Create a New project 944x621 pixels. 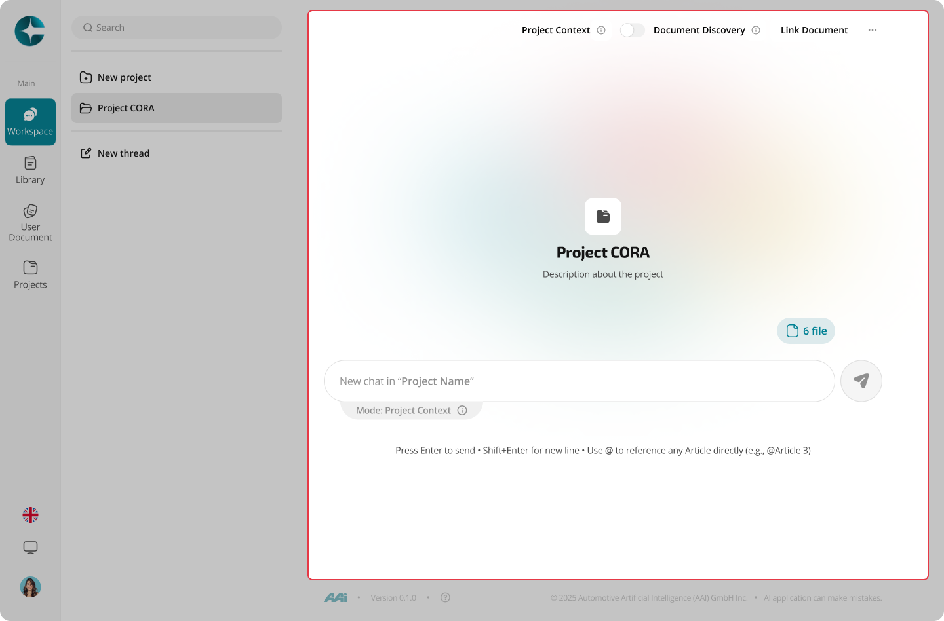click(176, 77)
